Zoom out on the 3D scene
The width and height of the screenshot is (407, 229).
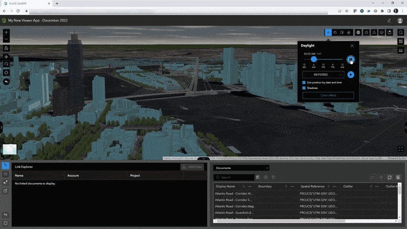pyautogui.click(x=6, y=39)
